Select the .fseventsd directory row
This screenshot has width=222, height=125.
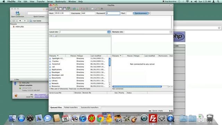[79, 64]
